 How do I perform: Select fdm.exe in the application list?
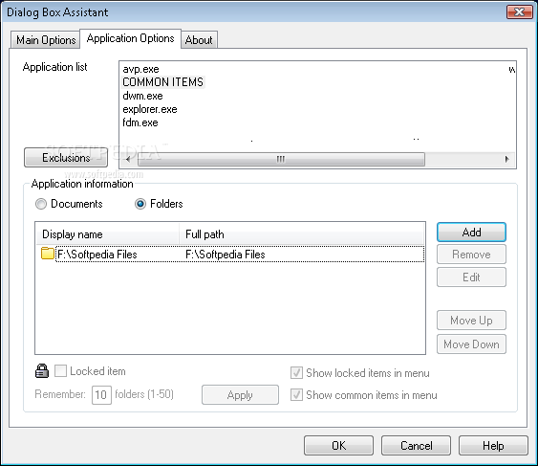140,122
